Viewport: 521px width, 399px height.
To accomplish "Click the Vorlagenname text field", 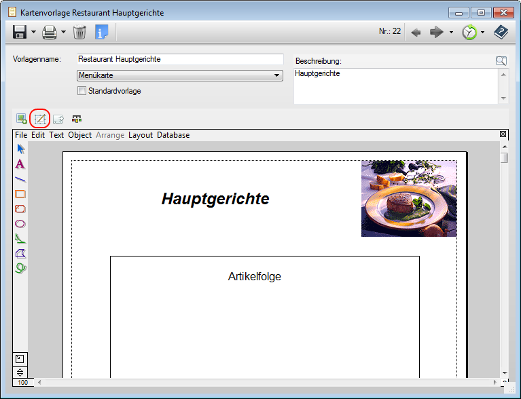I will (x=180, y=60).
